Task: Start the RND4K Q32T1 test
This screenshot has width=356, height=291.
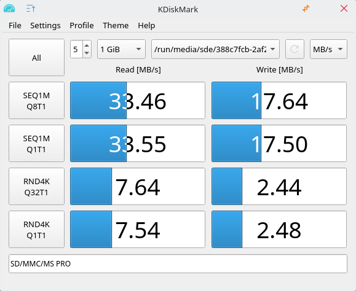Action: (x=36, y=187)
